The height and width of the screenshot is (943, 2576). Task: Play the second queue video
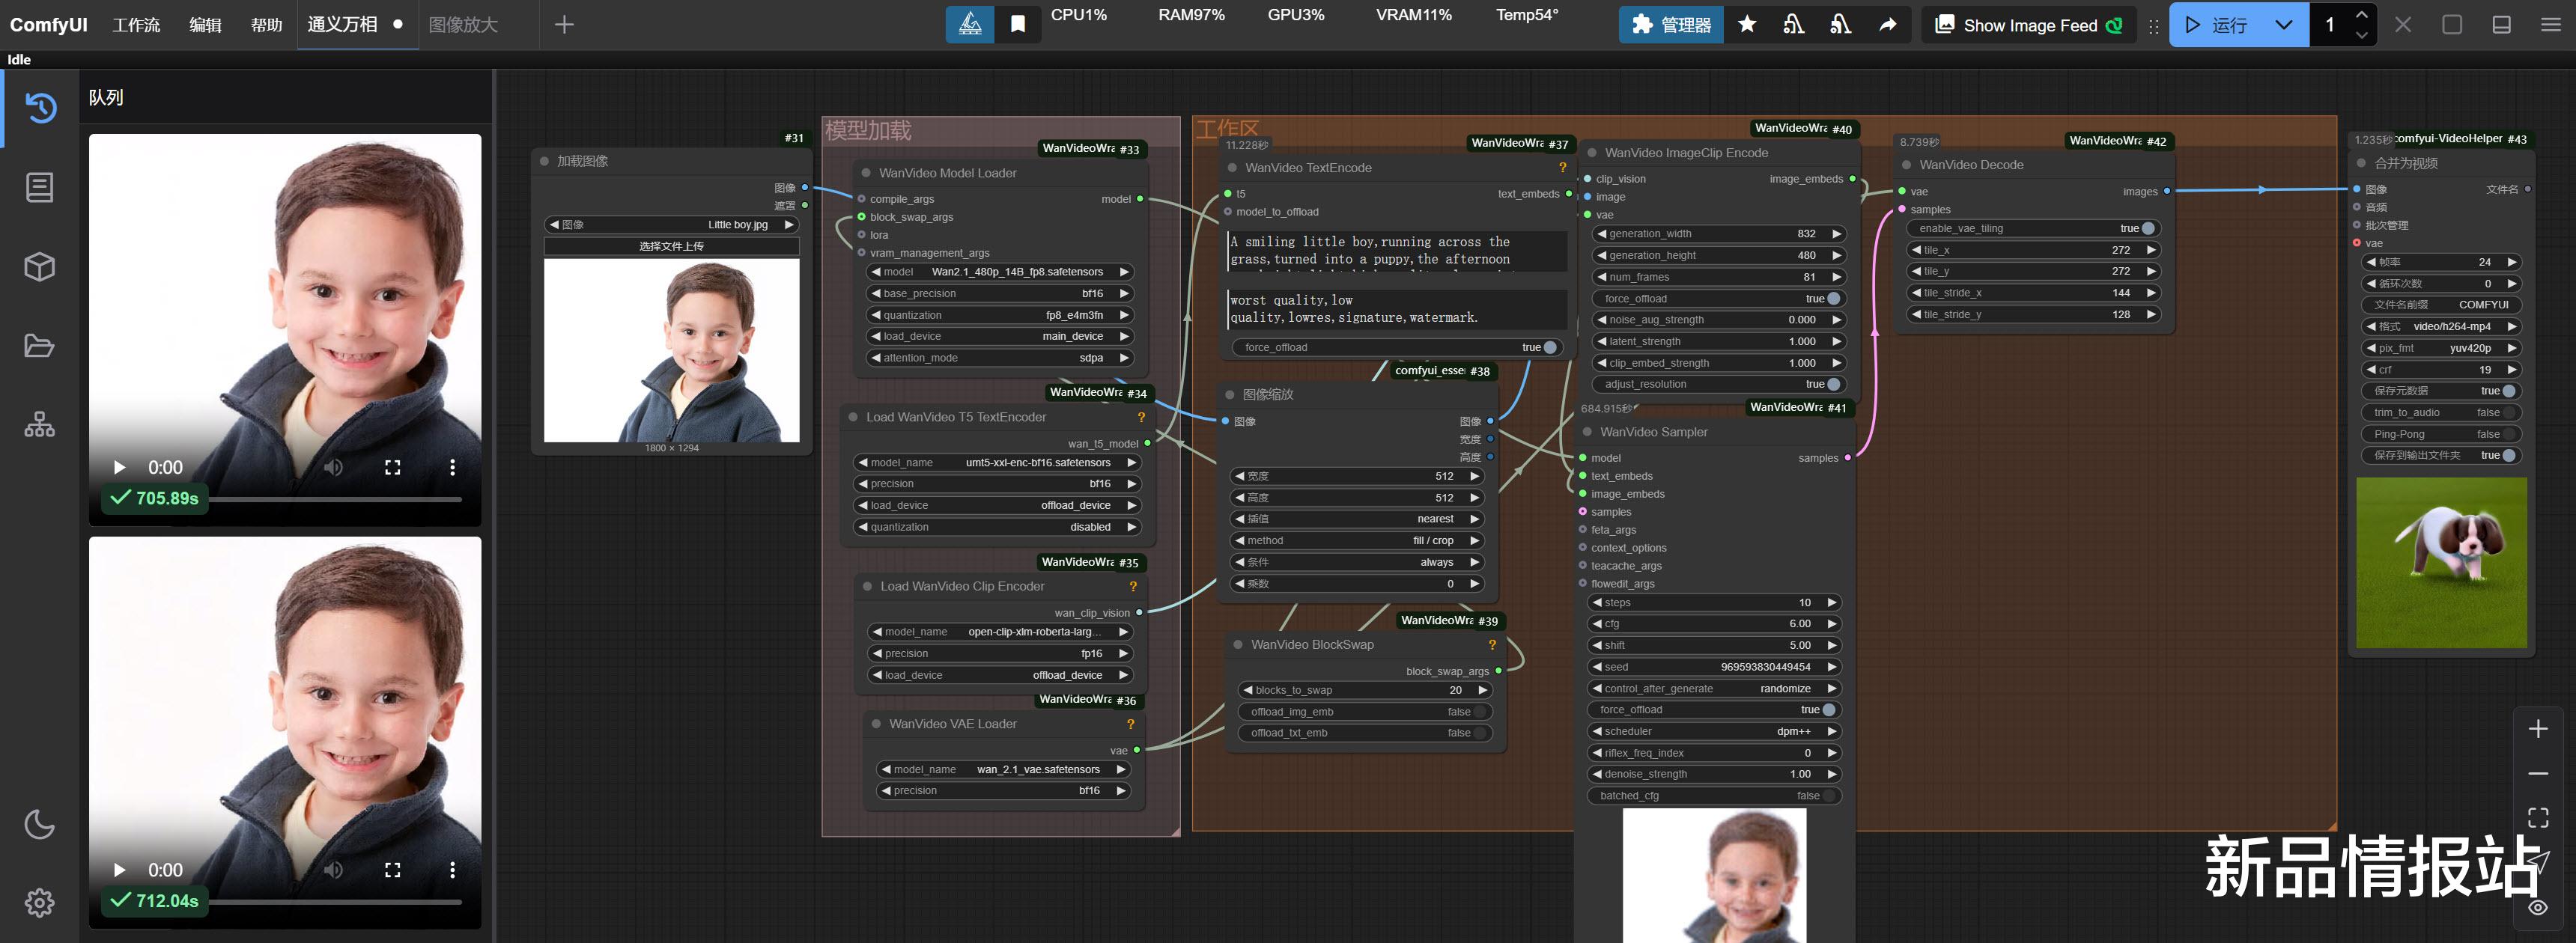coord(119,870)
